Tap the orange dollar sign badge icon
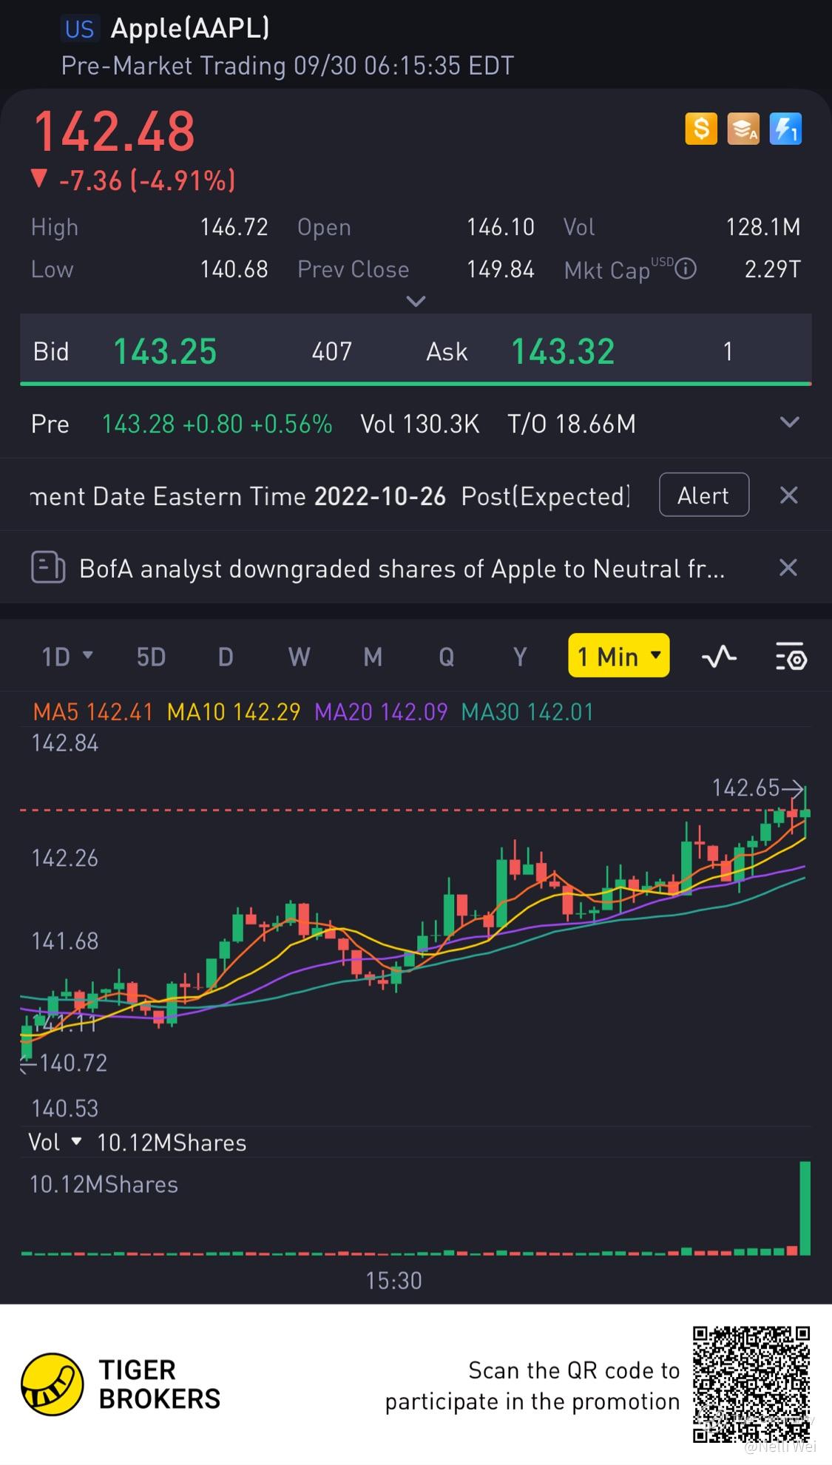 [x=701, y=129]
